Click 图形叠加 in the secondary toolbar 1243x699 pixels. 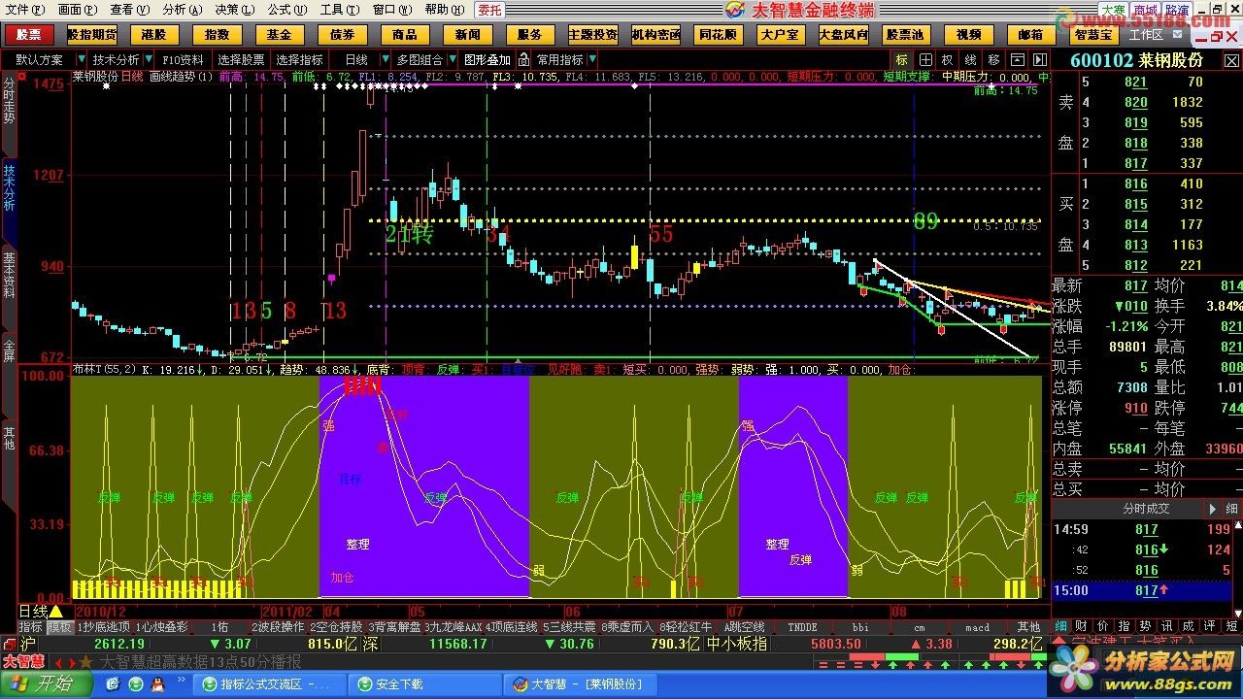point(488,60)
